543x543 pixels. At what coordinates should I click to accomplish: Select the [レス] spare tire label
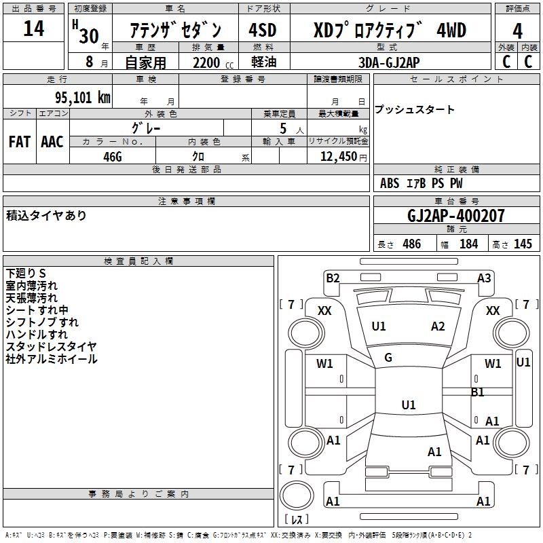297,519
